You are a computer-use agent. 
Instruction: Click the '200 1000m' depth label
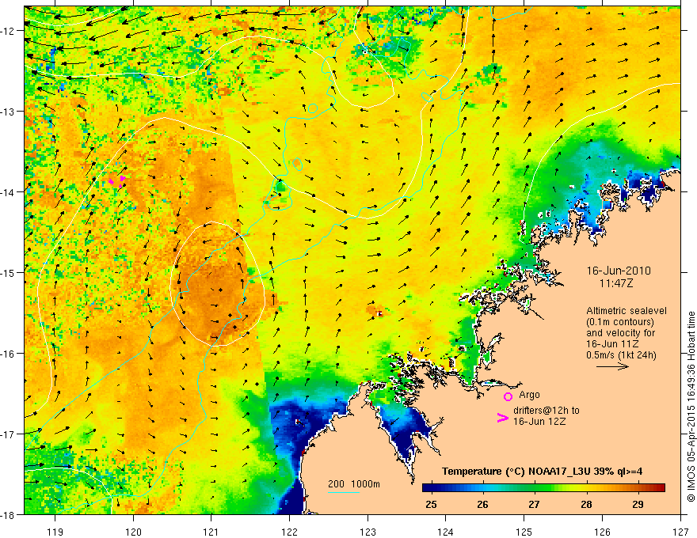coord(354,484)
